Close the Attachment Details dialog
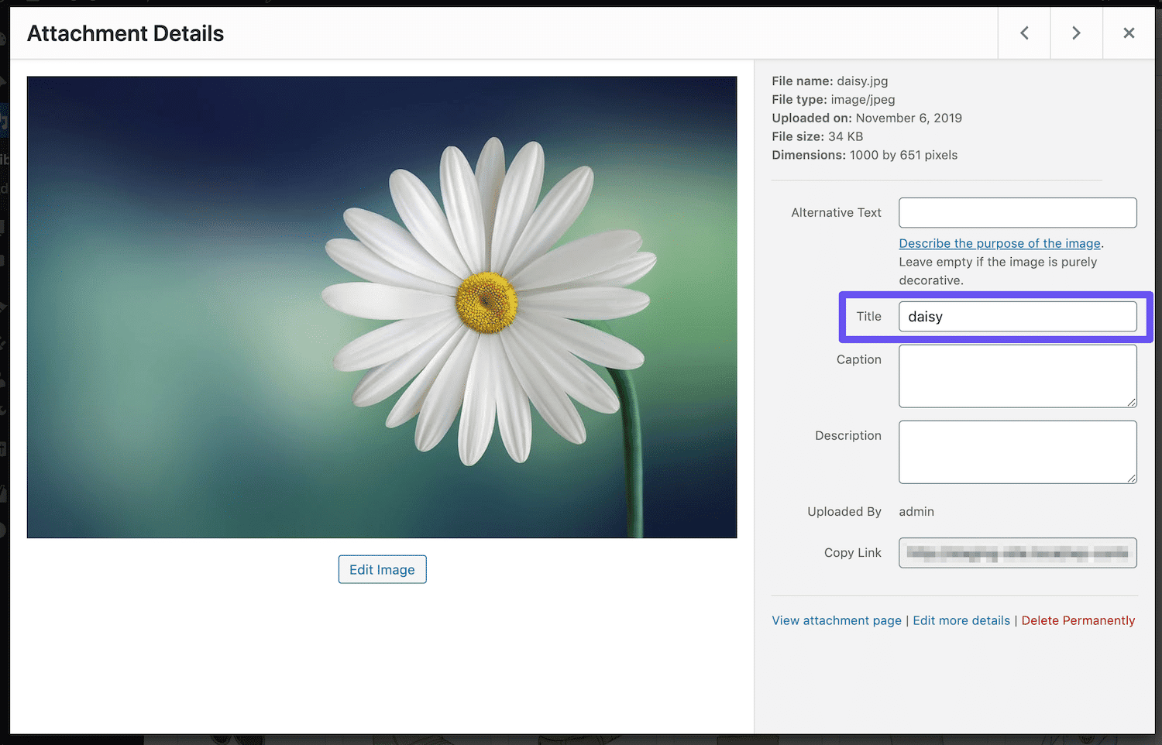The image size is (1162, 745). [x=1129, y=33]
